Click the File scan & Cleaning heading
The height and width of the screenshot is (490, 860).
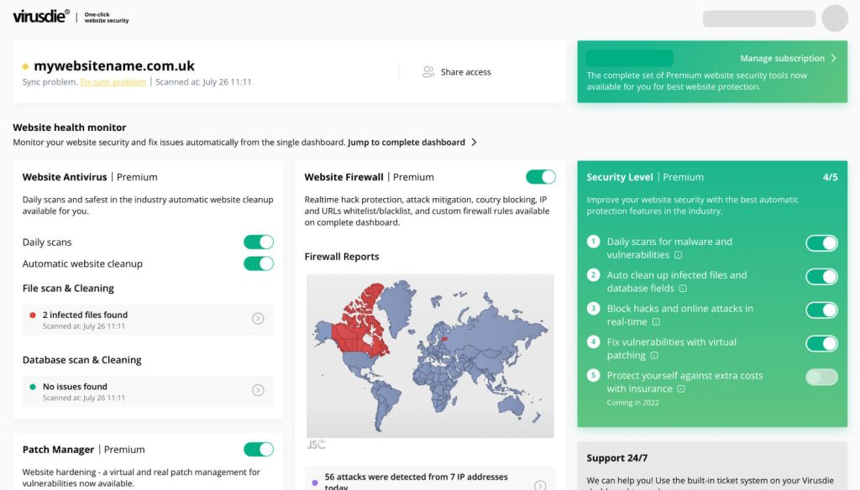tap(68, 289)
